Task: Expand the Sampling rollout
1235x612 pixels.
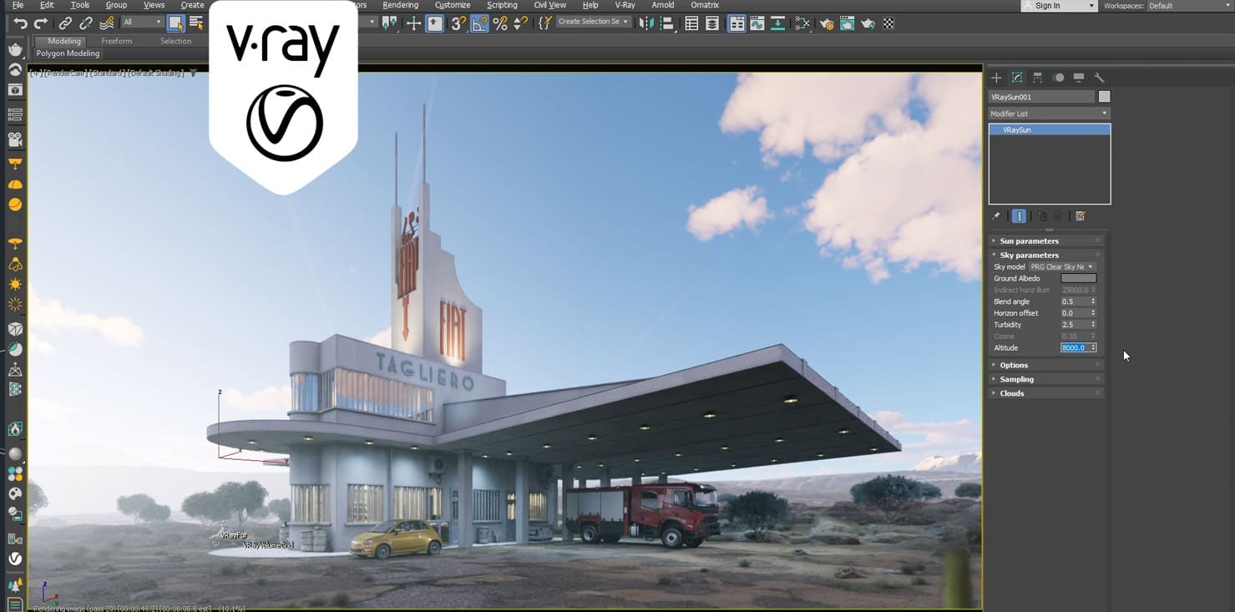Action: pos(1047,380)
